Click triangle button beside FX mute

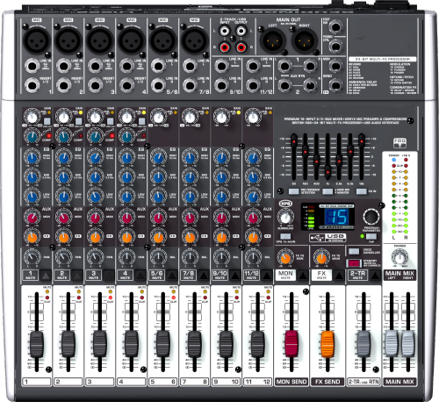pos(339,275)
